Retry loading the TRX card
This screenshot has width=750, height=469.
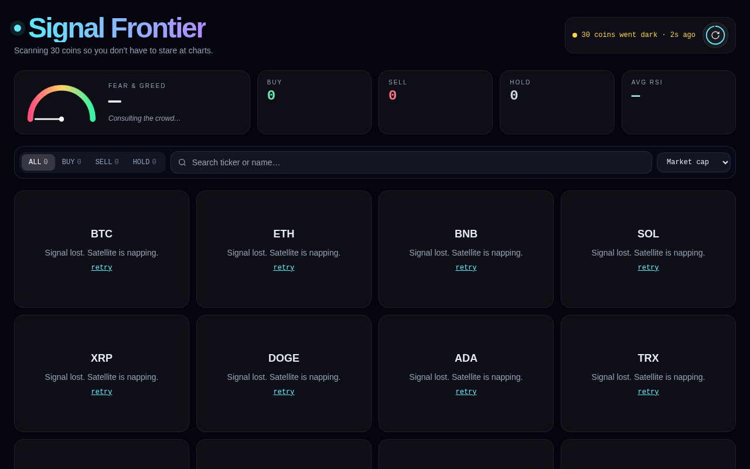click(x=648, y=392)
